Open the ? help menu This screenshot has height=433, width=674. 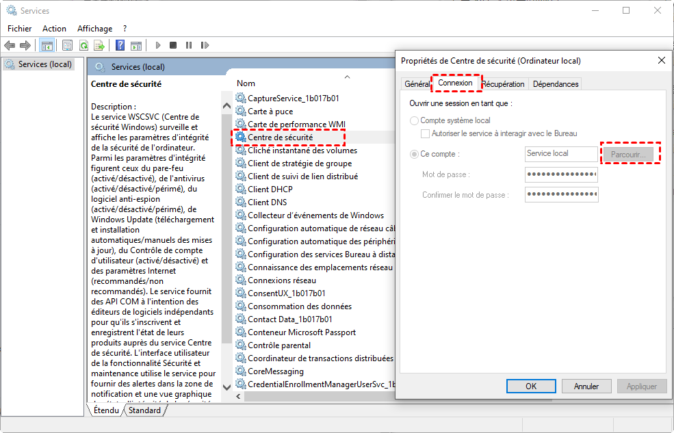[x=125, y=29]
